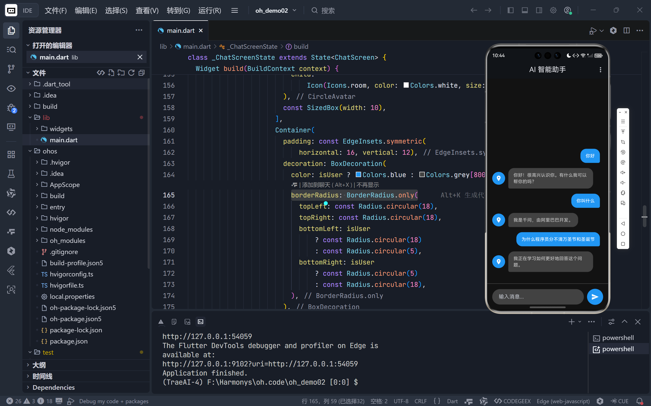Click the refresh explorer icon in 文件 header
The width and height of the screenshot is (651, 406).
click(x=131, y=73)
